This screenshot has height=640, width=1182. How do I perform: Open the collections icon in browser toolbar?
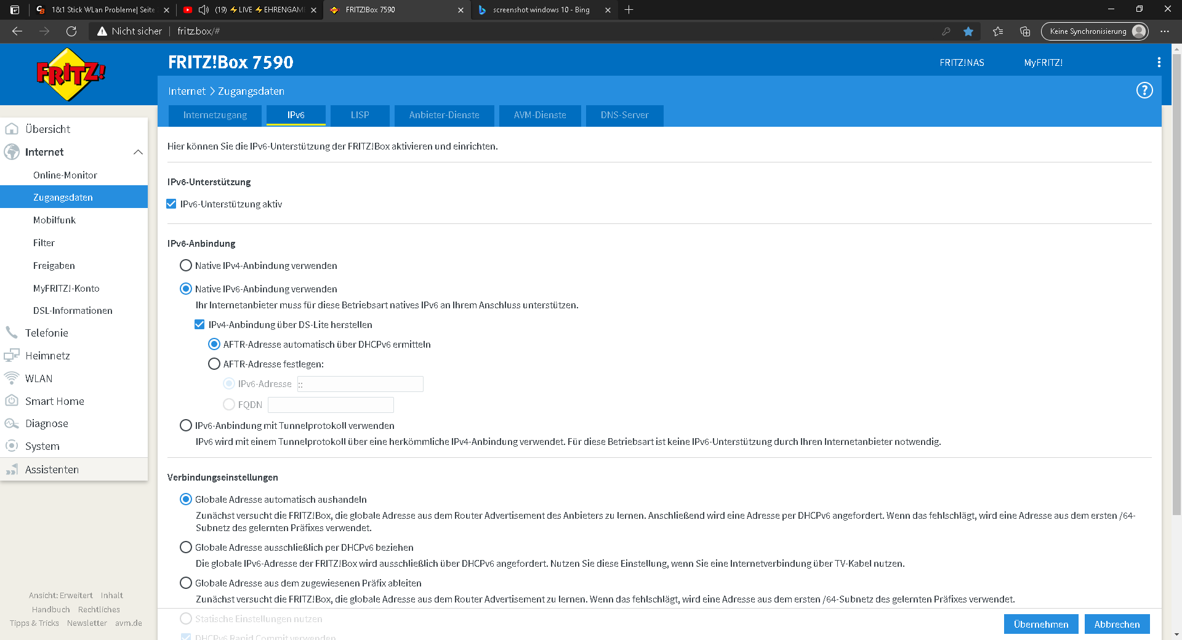click(1025, 31)
